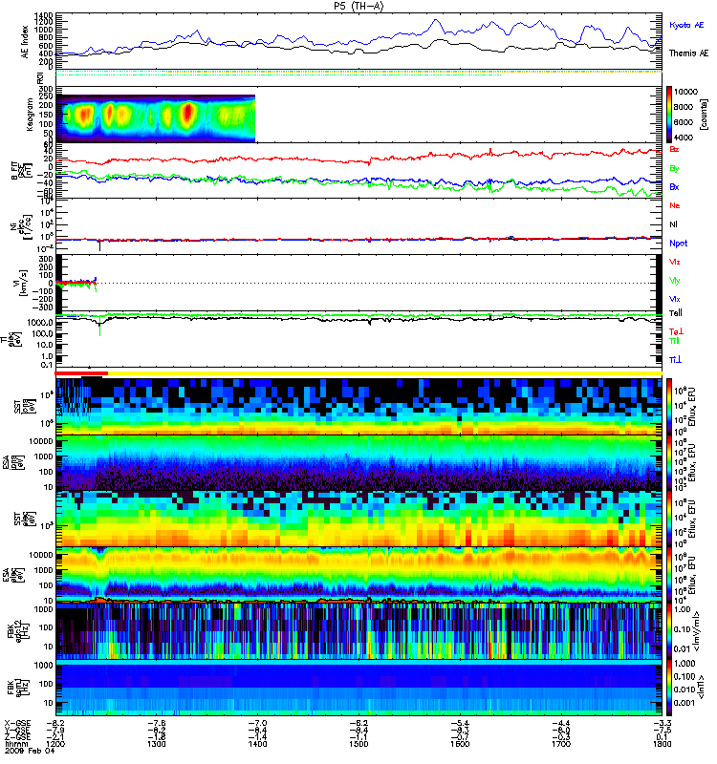This screenshot has height=764, width=717.
Task: Click the keogram aurora image
Action: (x=156, y=118)
